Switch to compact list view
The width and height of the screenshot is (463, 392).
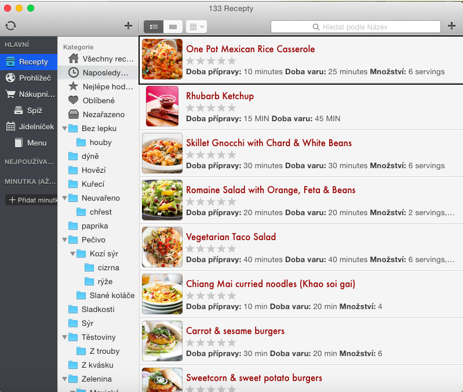[172, 27]
